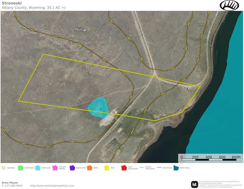The height and width of the screenshot is (189, 244).
Task: Click the building cluster at top of map
Action: (x=81, y=29)
